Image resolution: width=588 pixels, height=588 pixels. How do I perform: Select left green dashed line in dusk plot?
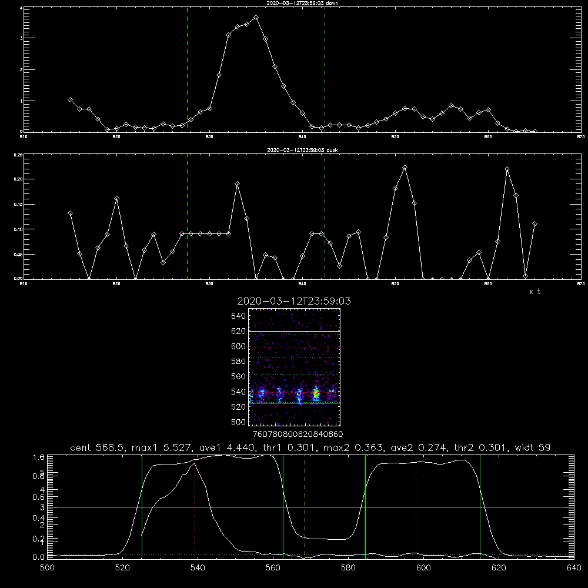click(187, 216)
